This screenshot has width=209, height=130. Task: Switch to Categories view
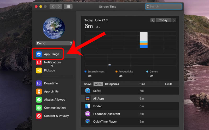tap(112, 84)
